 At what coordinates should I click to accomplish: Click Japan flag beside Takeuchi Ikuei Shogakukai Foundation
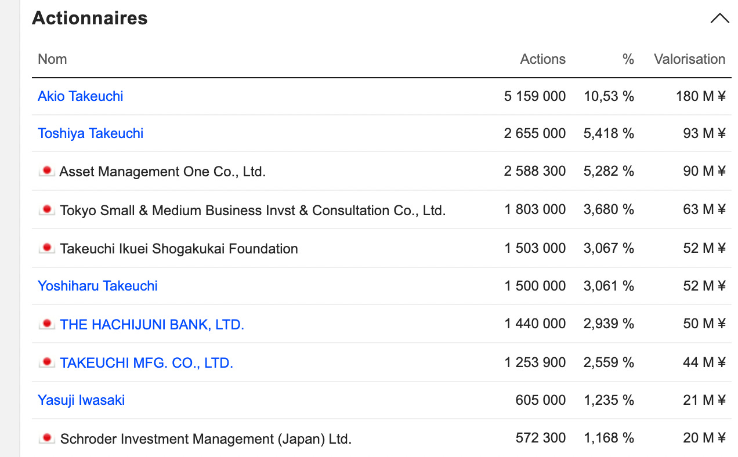click(x=46, y=248)
